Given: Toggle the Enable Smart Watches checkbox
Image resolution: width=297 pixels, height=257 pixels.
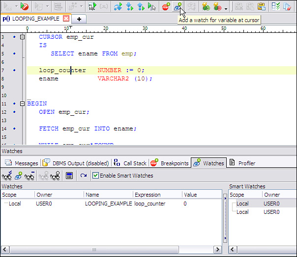Looking at the screenshot, I should (x=95, y=176).
